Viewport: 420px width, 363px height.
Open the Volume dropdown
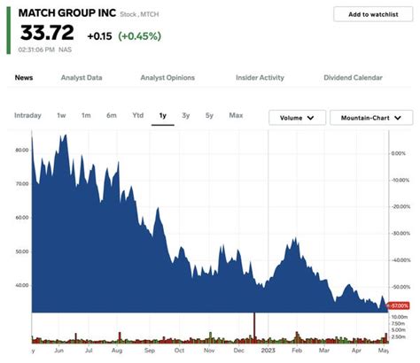(297, 118)
